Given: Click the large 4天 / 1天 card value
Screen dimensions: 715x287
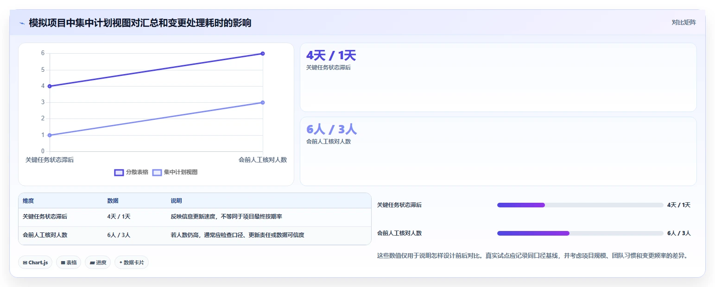Looking at the screenshot, I should pyautogui.click(x=331, y=56).
